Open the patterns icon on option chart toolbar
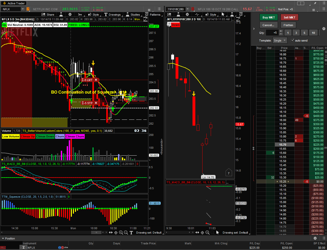The image size is (327, 250). click(x=241, y=15)
